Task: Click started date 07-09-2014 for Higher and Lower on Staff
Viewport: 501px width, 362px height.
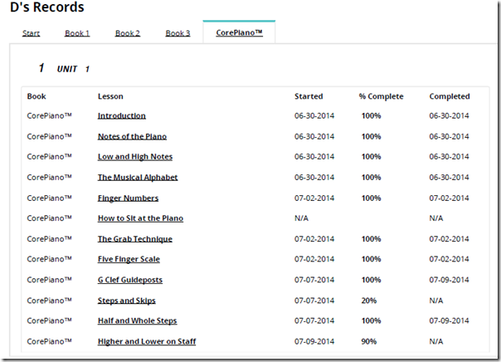Action: 314,341
